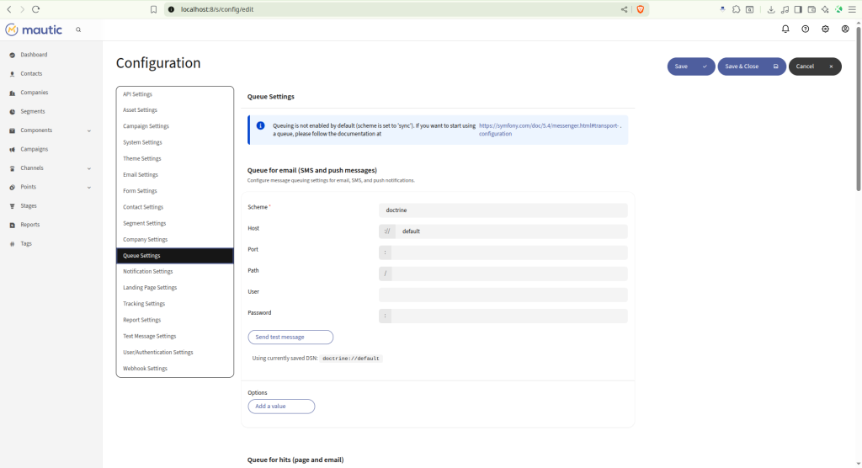Open the settings gear icon

click(825, 29)
